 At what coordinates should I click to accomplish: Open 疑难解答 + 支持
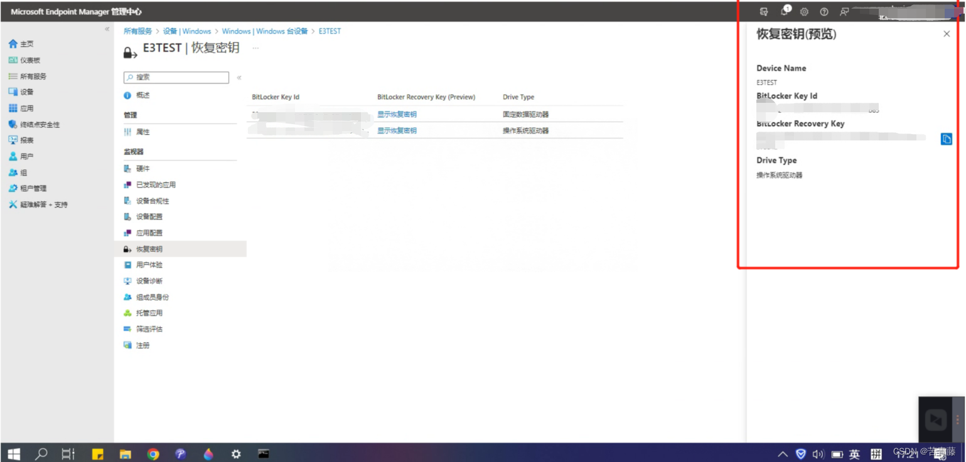38,204
